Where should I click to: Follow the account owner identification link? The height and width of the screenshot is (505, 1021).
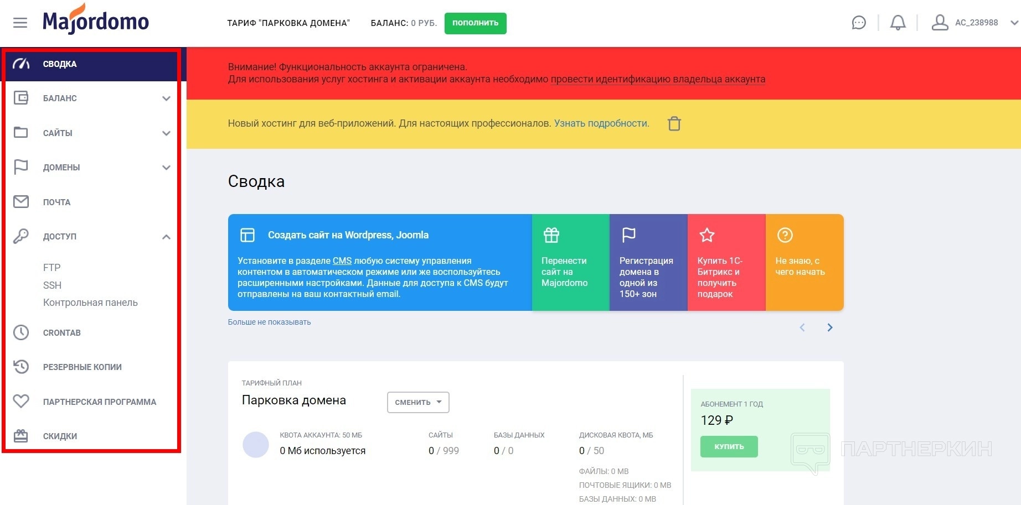[x=658, y=79]
